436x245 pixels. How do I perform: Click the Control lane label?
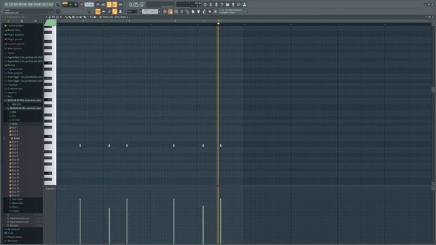pos(50,189)
